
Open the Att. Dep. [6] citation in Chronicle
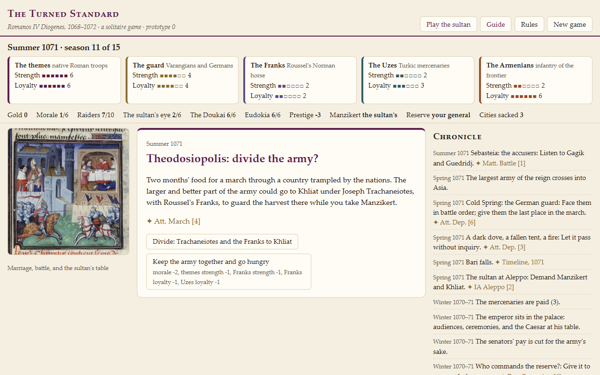tap(454, 223)
